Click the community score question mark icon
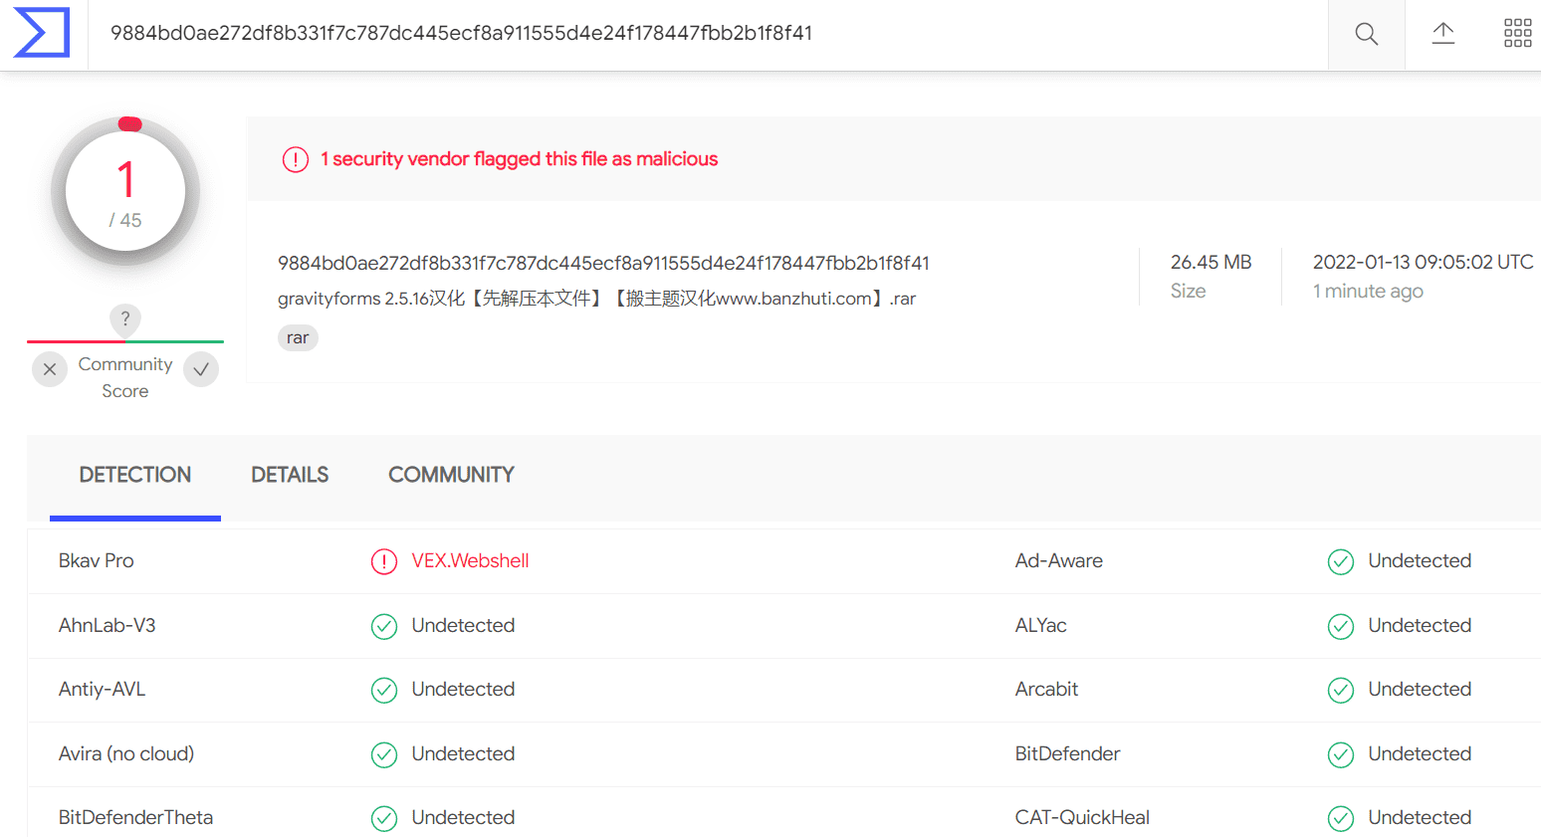Screen dimensions: 1541x837 click(125, 319)
